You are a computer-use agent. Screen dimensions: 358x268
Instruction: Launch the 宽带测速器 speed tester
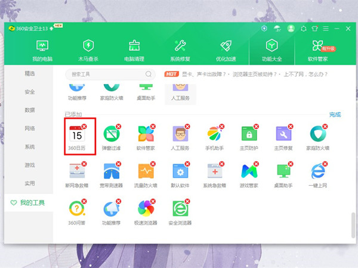pyautogui.click(x=112, y=175)
